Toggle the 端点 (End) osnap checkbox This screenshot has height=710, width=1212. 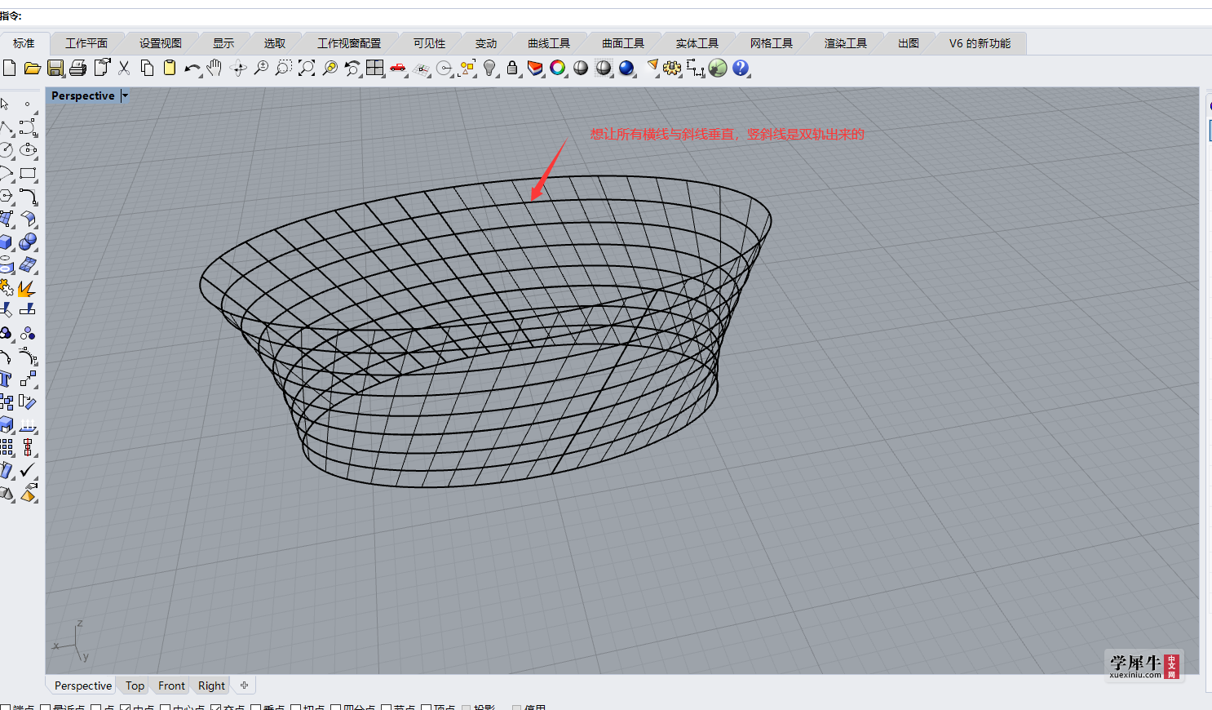click(x=5, y=707)
